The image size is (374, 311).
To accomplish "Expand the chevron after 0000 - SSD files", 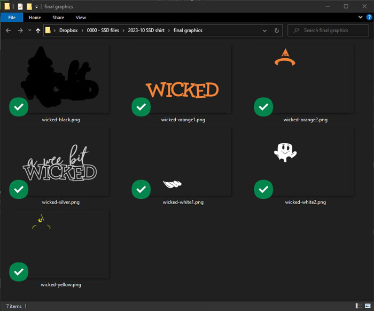I will click(x=123, y=30).
